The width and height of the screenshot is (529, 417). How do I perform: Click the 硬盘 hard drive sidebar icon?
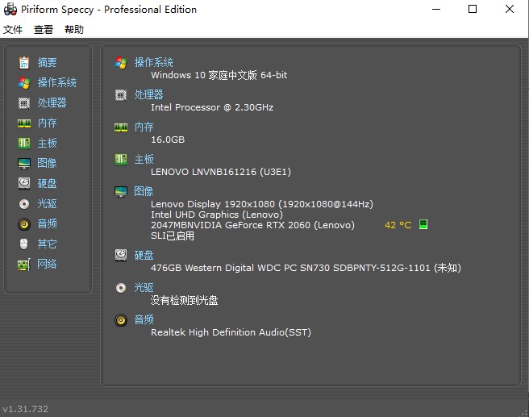click(24, 183)
